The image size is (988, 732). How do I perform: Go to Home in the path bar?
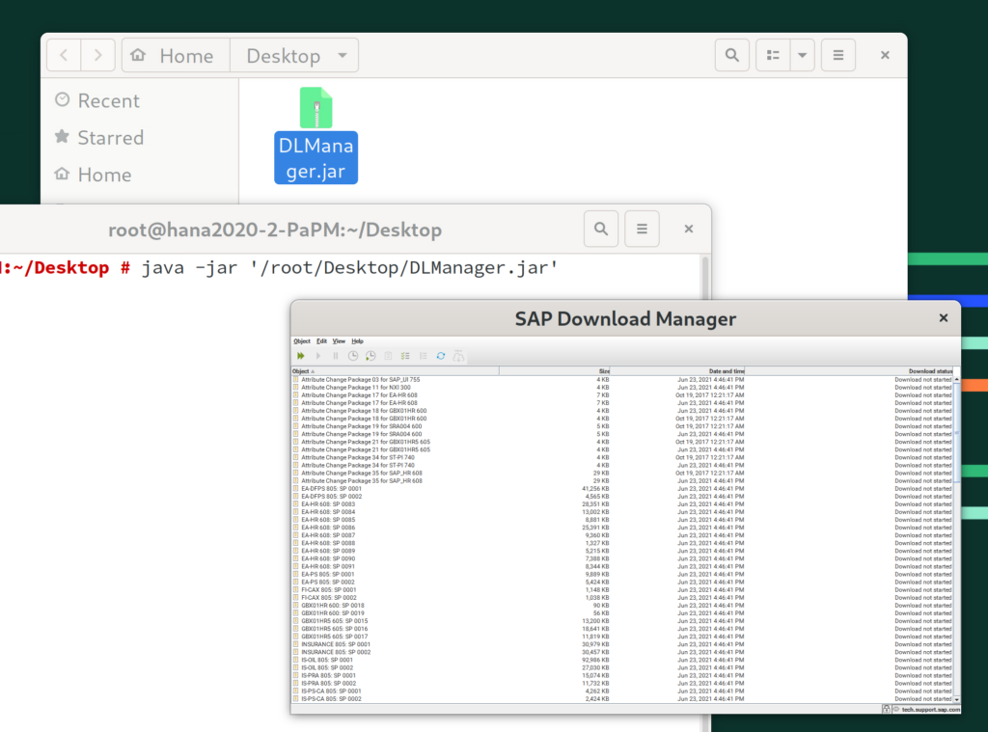(174, 56)
